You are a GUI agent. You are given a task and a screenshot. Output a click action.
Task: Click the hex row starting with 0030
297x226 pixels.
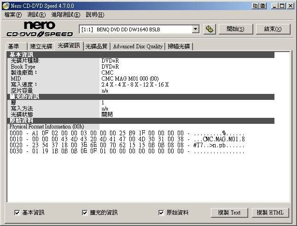(127, 151)
